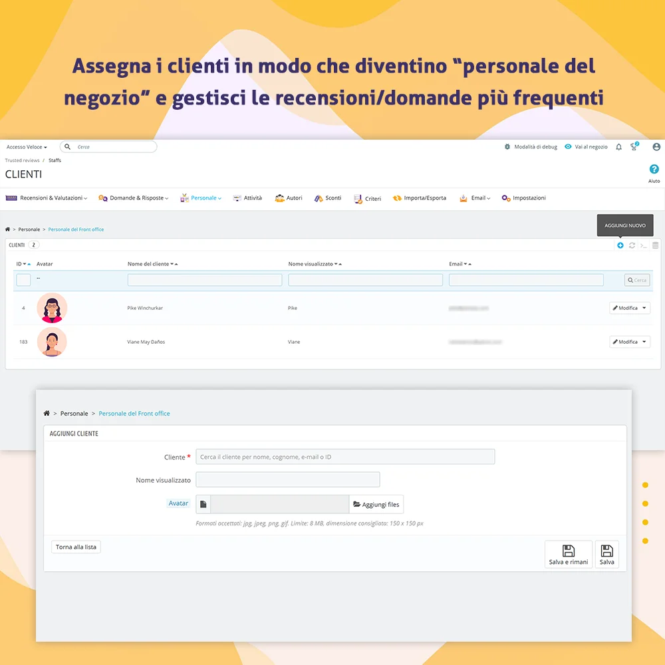Click inside the Cliente search input field
665x665 pixels.
tap(345, 456)
